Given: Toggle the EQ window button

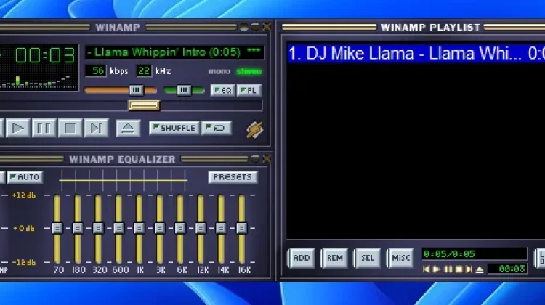Looking at the screenshot, I should [222, 90].
